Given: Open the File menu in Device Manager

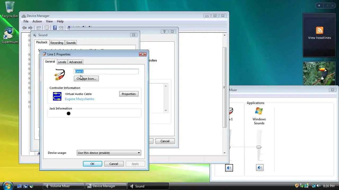Looking at the screenshot, I should [x=26, y=21].
